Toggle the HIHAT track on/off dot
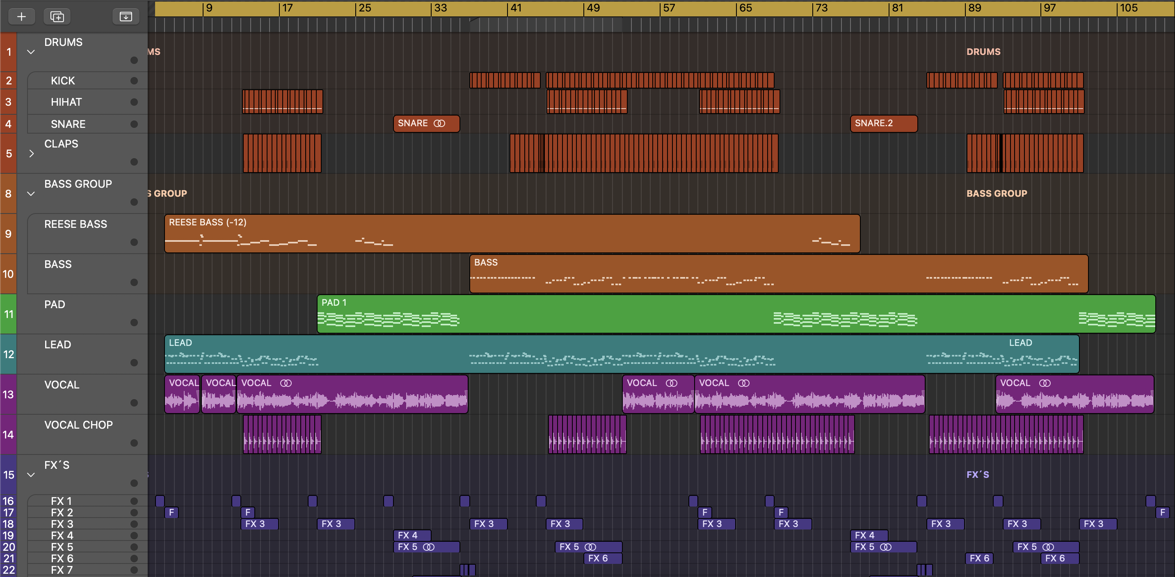Screen dimensions: 1175x577 tap(134, 102)
